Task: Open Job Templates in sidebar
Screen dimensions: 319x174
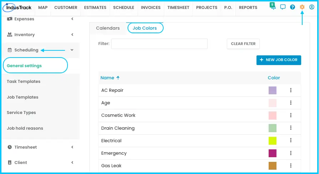Action: click(x=23, y=97)
